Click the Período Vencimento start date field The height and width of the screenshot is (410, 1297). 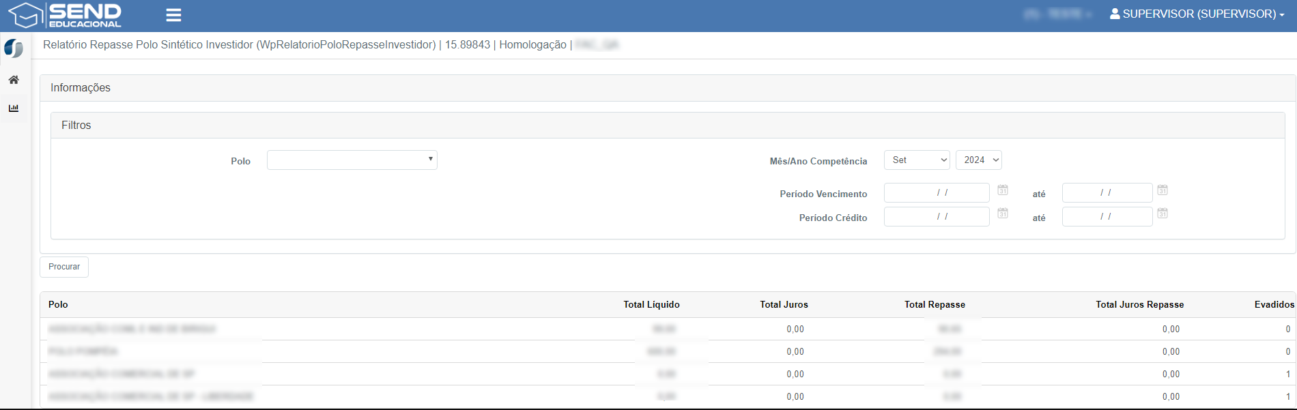pos(936,193)
